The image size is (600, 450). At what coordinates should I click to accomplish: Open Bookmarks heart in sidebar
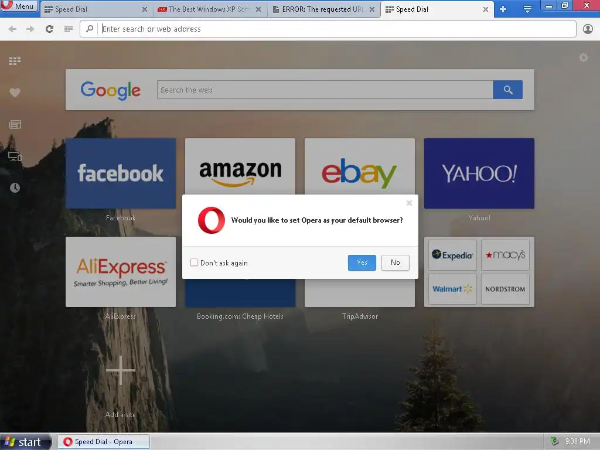(x=15, y=93)
